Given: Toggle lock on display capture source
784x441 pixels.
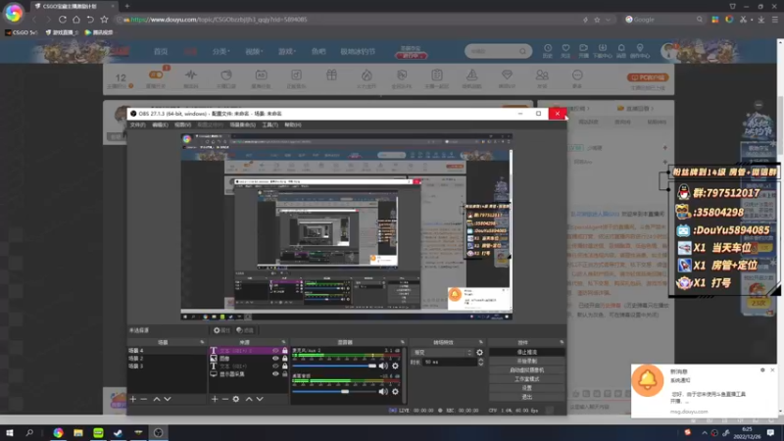Looking at the screenshot, I should click(x=284, y=374).
